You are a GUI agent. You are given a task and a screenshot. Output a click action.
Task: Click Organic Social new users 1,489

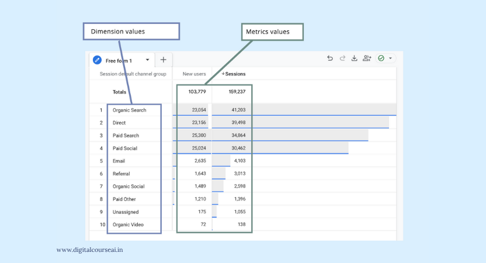pyautogui.click(x=200, y=186)
